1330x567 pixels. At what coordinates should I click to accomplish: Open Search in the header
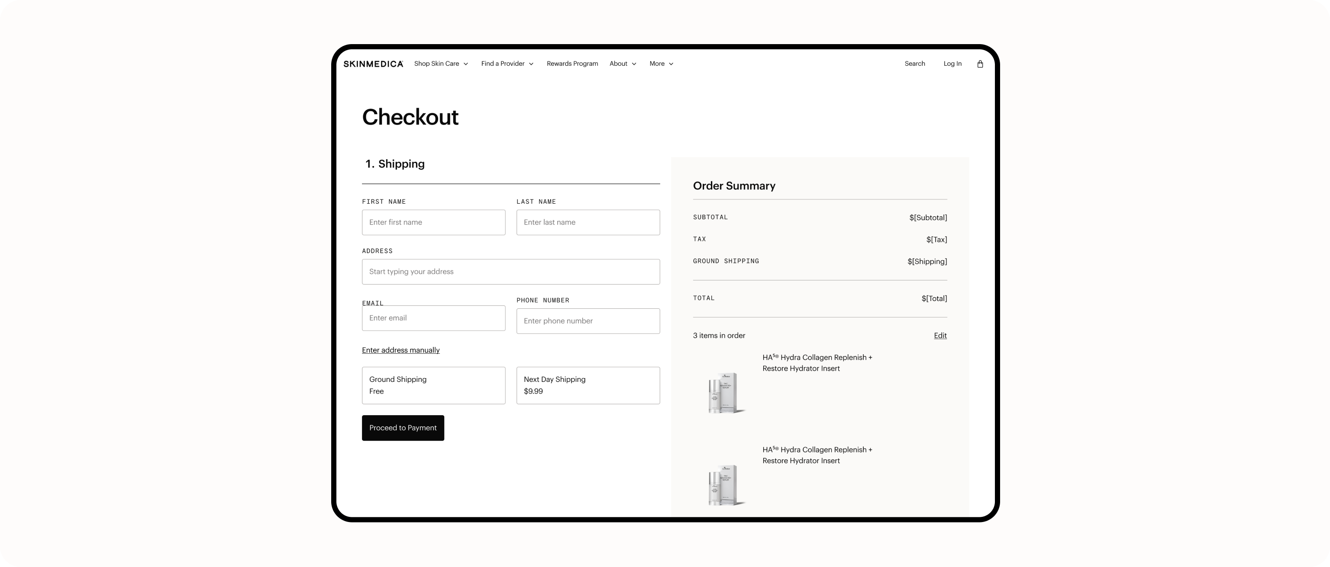(914, 64)
